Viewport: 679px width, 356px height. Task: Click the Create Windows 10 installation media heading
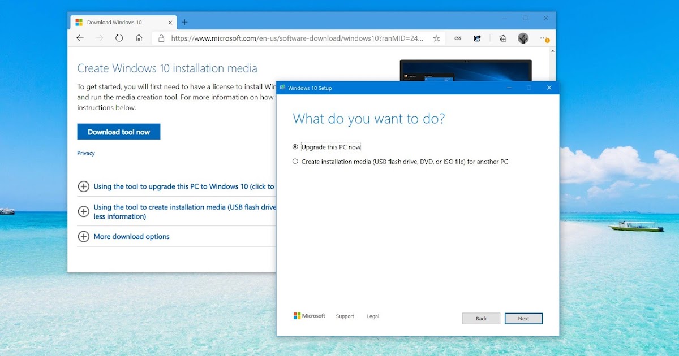[x=167, y=68]
